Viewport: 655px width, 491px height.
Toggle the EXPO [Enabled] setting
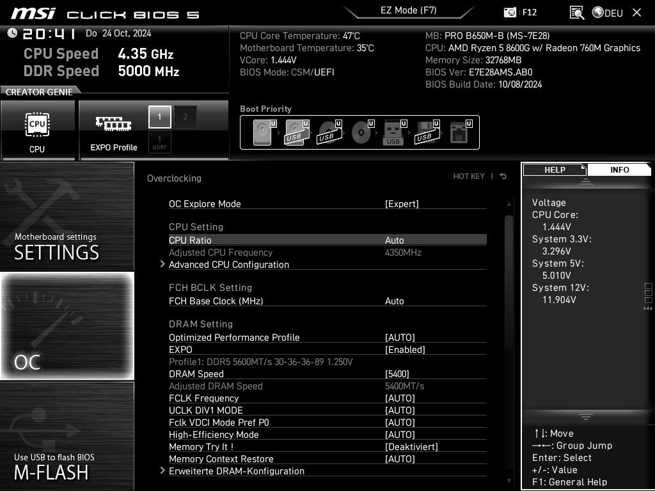point(405,350)
